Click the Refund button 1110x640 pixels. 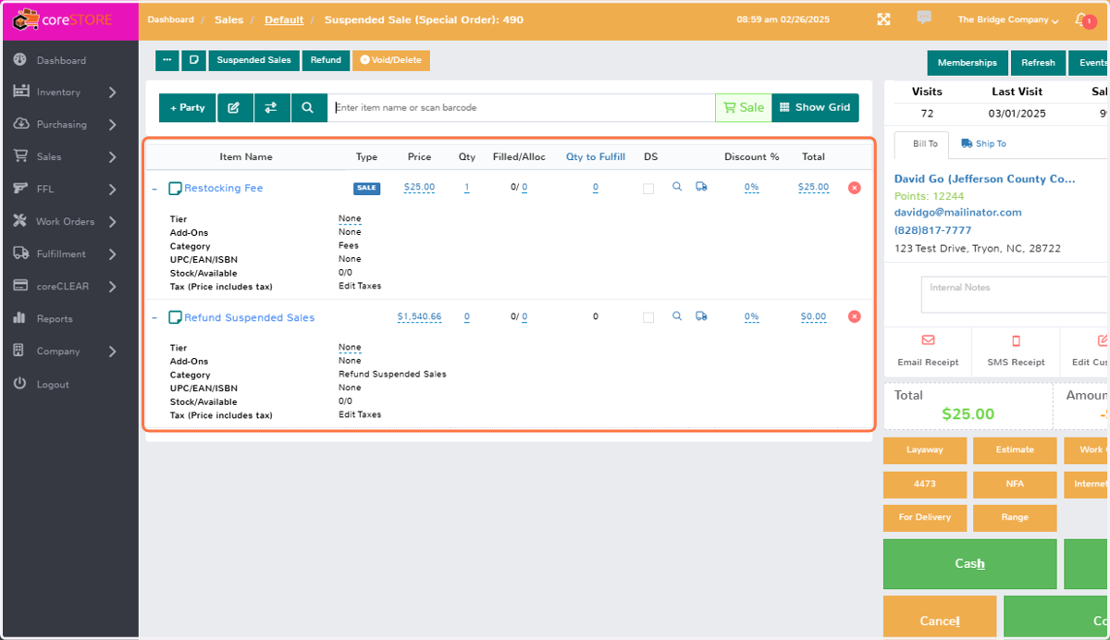tap(326, 60)
